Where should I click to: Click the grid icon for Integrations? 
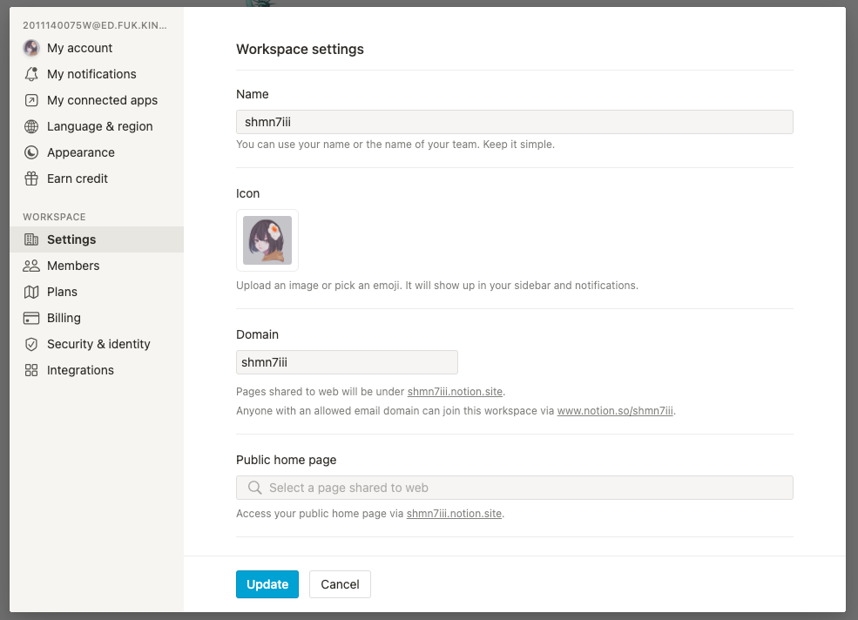[31, 370]
